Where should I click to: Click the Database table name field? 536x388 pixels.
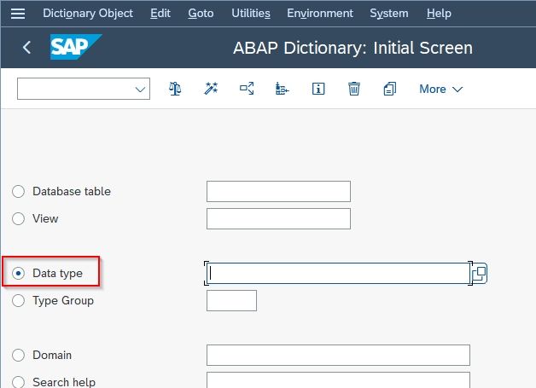coord(278,191)
